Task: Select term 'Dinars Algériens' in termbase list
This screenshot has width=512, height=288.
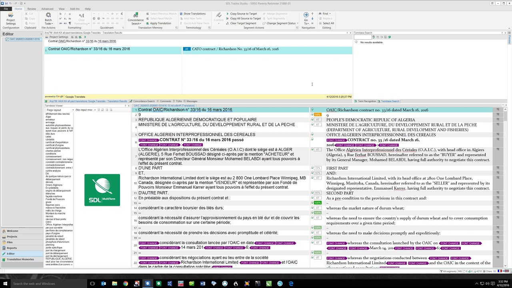Action: (x=54, y=185)
